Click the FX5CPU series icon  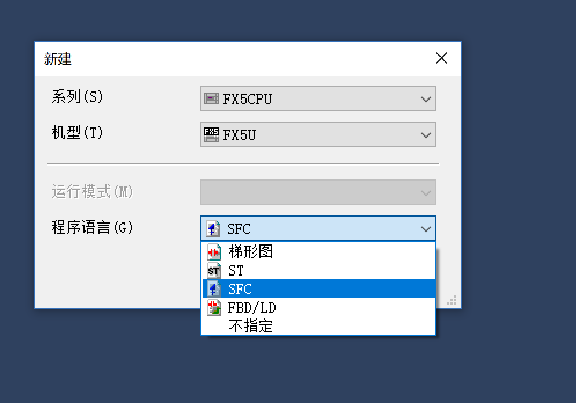pos(211,98)
